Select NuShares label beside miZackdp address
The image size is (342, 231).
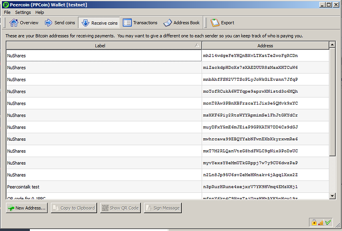(16, 67)
